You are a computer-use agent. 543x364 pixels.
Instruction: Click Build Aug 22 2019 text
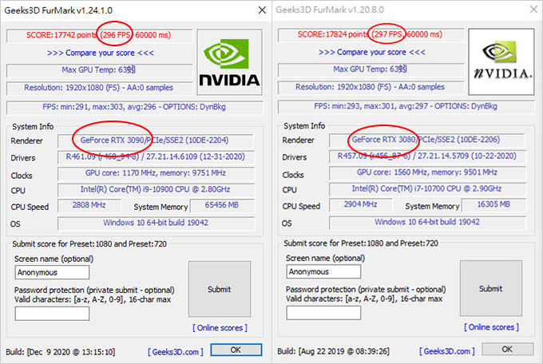point(333,351)
